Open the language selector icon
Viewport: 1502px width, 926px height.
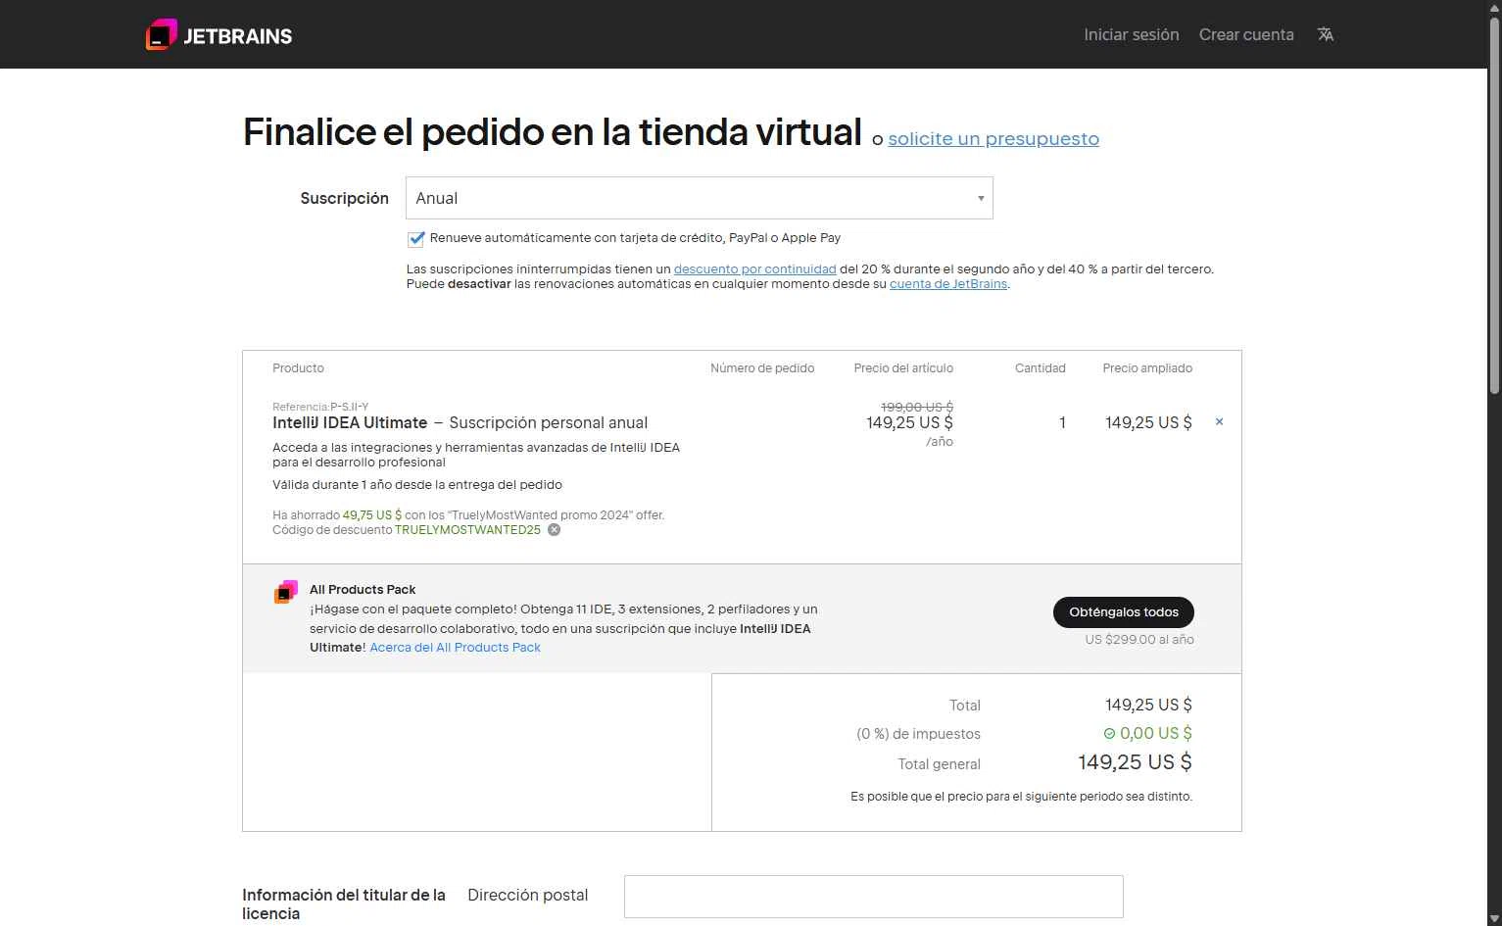tap(1326, 34)
